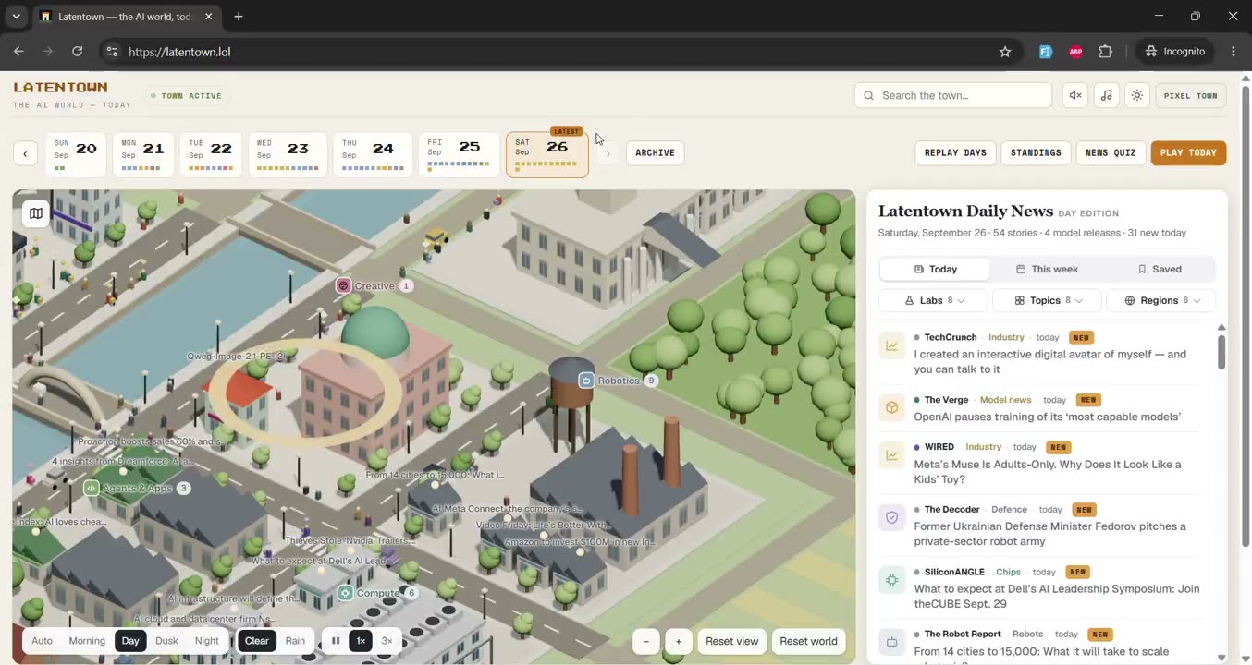Click the Robotics district marker icon
The width and height of the screenshot is (1252, 665).
click(x=586, y=381)
